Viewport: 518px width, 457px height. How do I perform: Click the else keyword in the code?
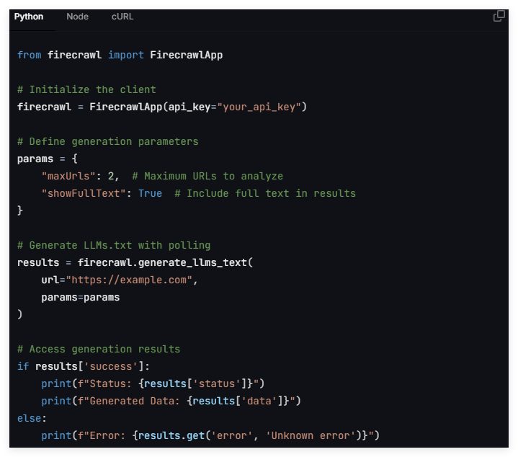[x=30, y=418]
